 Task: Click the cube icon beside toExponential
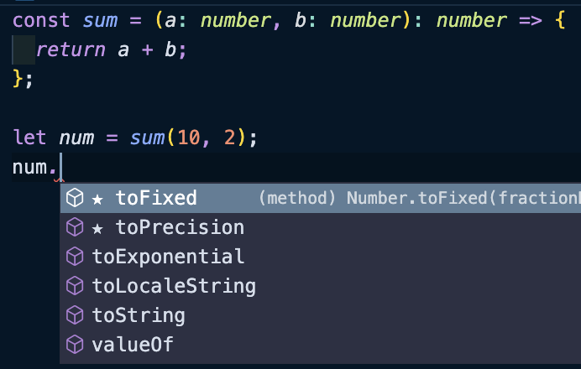coord(75,257)
